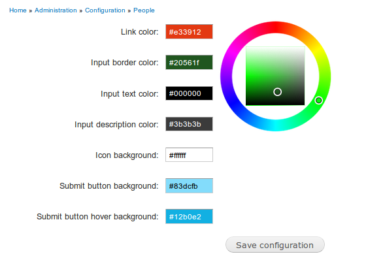Screen dimensions: 366x269
Task: Click the Link color field #e33912
Action: tap(189, 32)
